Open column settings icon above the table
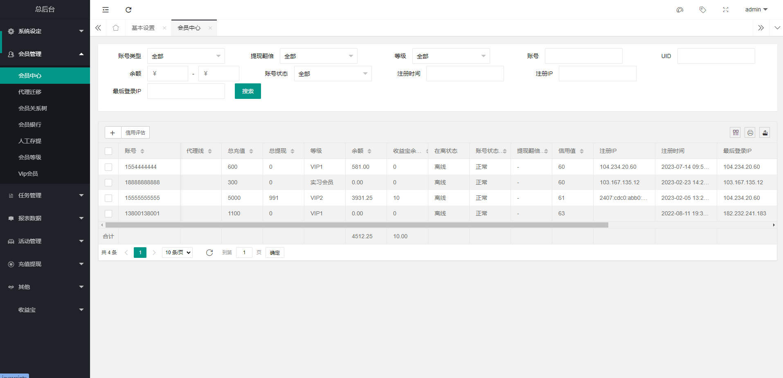 (x=736, y=132)
